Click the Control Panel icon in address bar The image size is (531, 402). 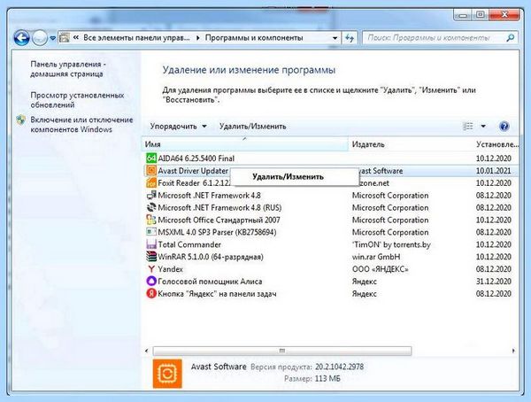coord(65,37)
